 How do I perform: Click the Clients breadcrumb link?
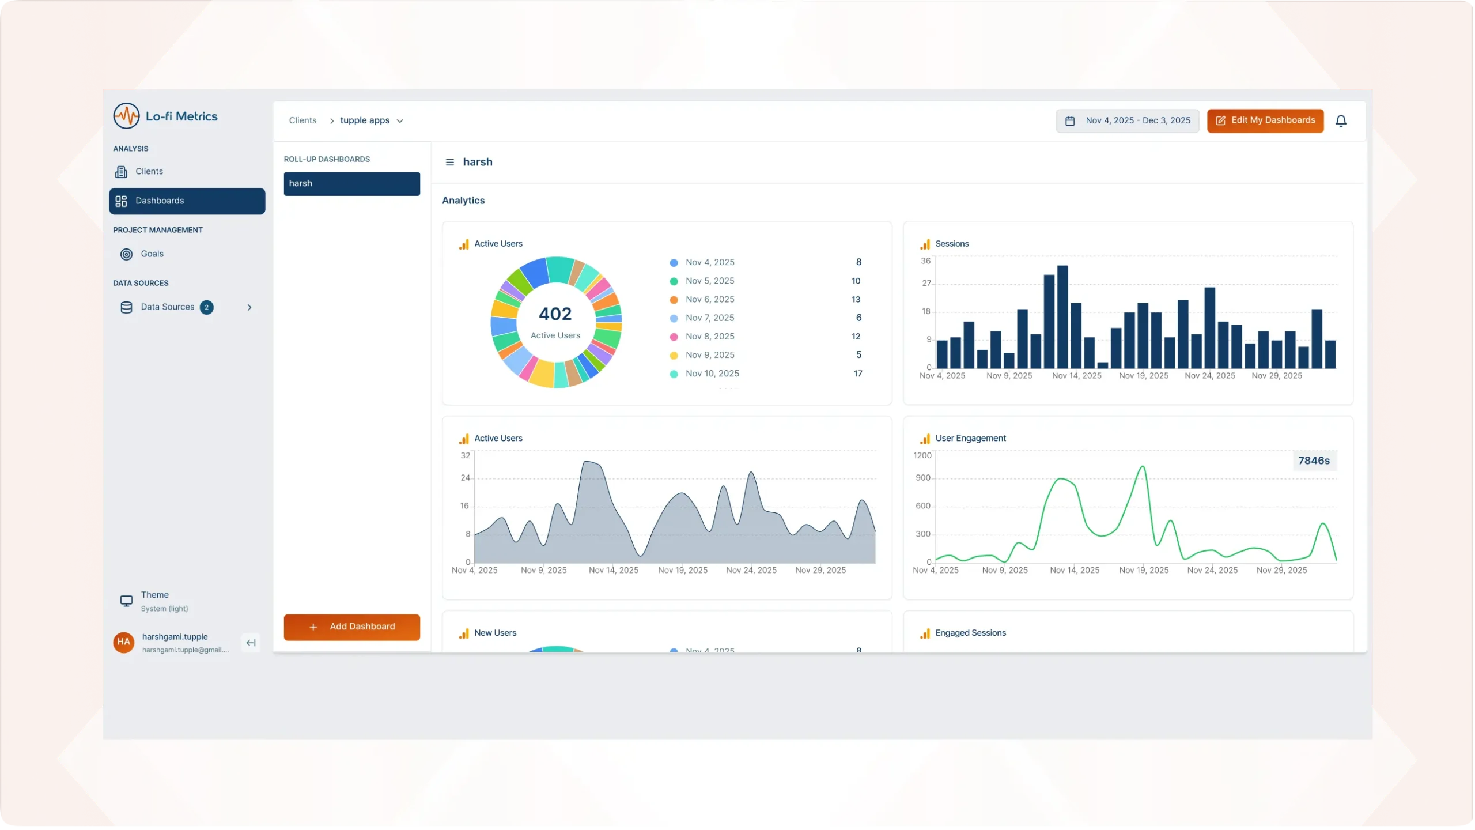click(302, 120)
